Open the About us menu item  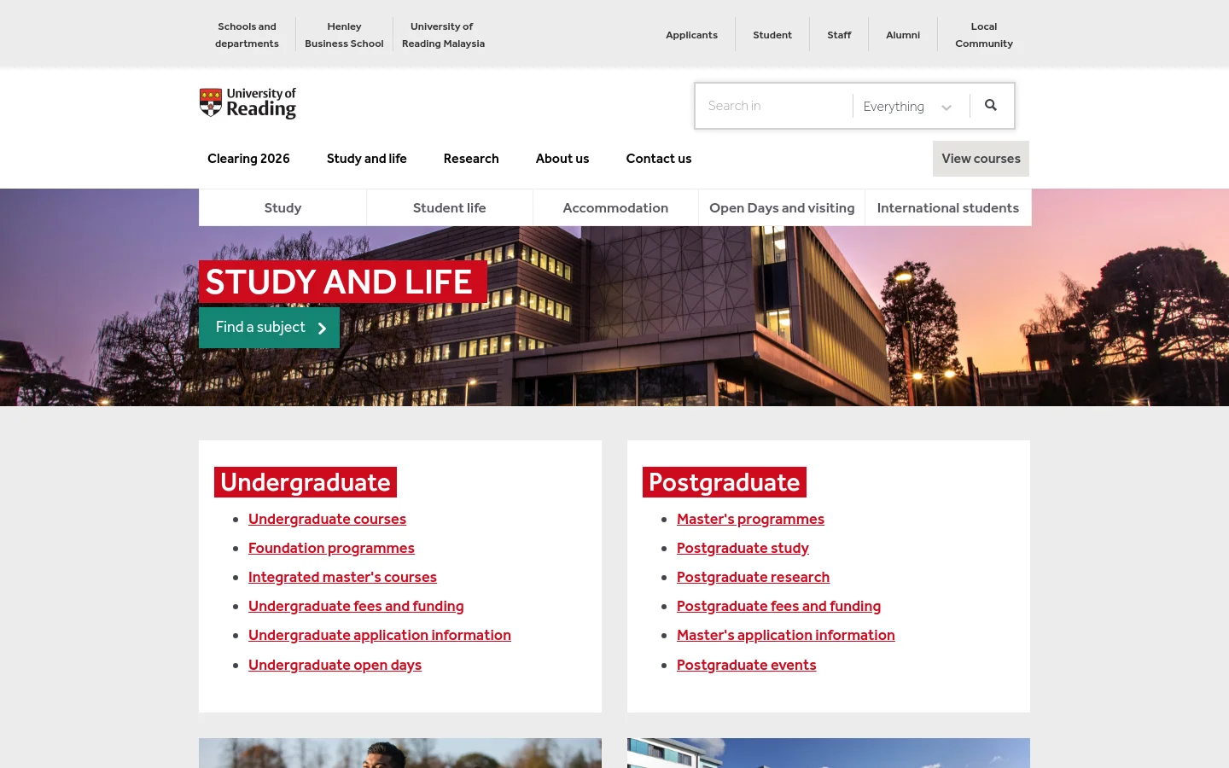pyautogui.click(x=562, y=159)
